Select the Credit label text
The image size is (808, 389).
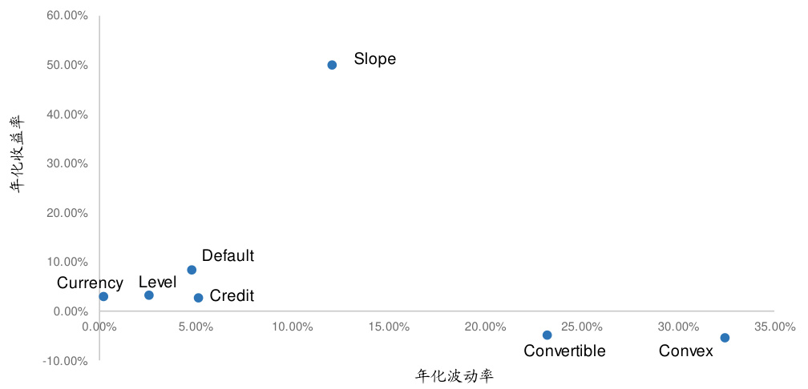point(232,296)
